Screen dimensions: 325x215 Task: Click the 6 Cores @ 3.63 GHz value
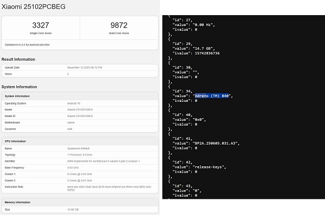pos(80,174)
